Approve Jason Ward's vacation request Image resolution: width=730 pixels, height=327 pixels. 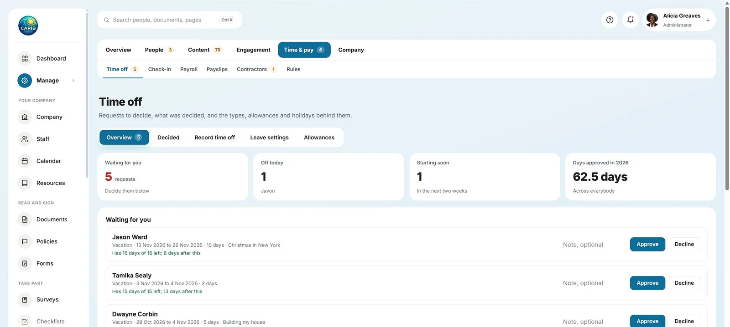pos(647,245)
